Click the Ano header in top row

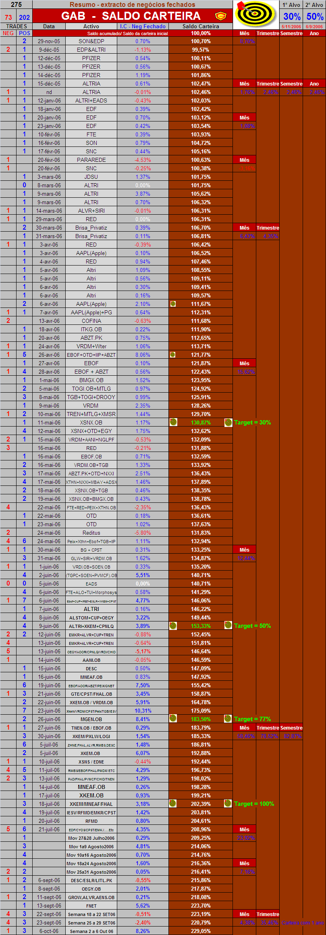point(314,33)
